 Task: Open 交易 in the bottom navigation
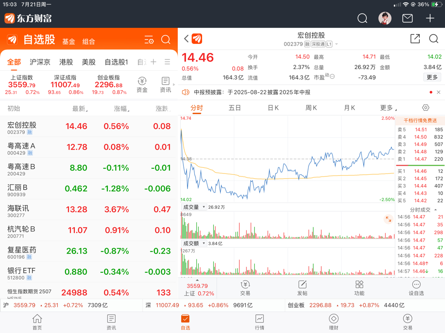tap(408, 322)
